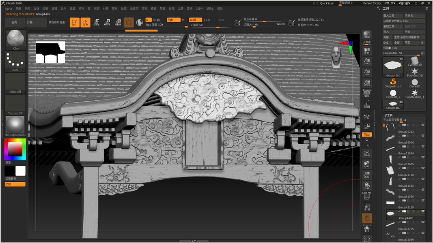Toggle the floor grid (地网格) icon

pos(367,104)
